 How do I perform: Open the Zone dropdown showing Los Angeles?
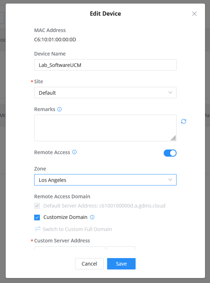pos(105,180)
